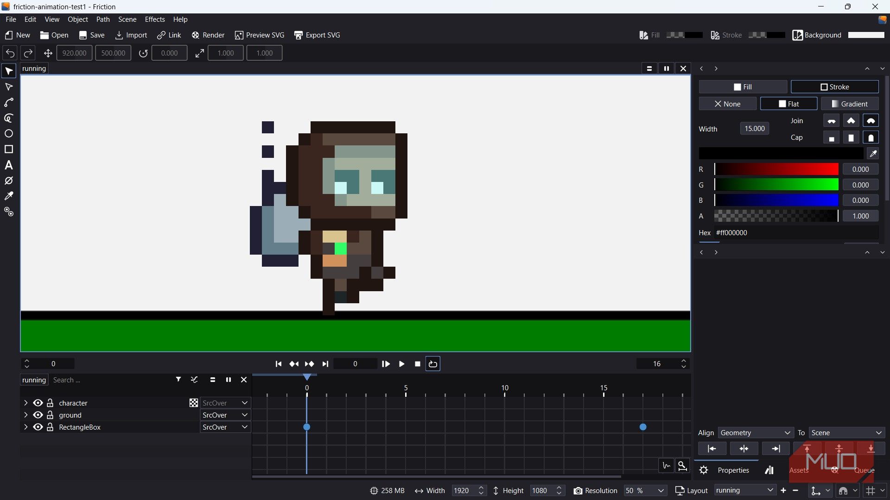
Task: Jump to first frame of timeline
Action: coord(278,364)
